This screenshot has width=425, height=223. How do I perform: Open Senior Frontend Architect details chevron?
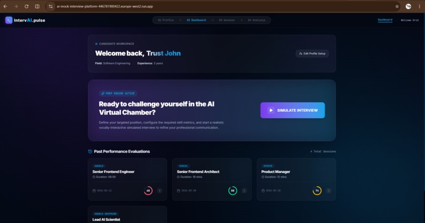pyautogui.click(x=244, y=191)
